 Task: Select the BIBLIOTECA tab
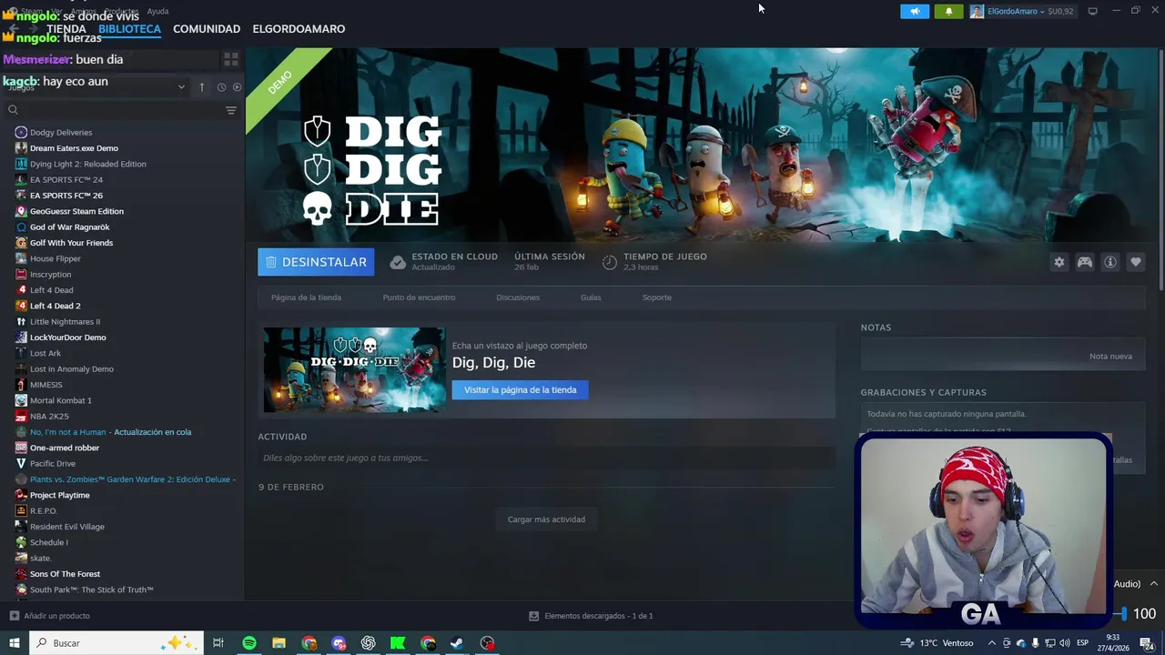coord(129,29)
